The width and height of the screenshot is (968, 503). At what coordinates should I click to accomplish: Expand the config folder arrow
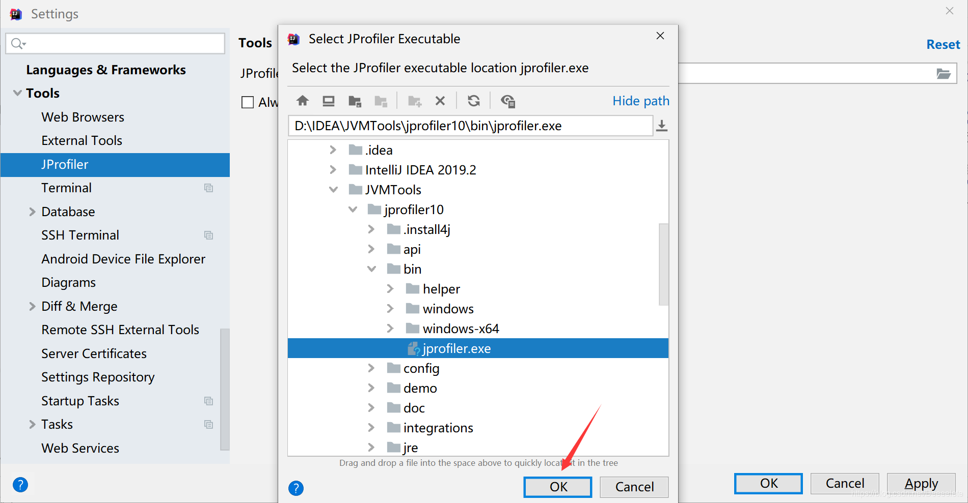(x=371, y=368)
